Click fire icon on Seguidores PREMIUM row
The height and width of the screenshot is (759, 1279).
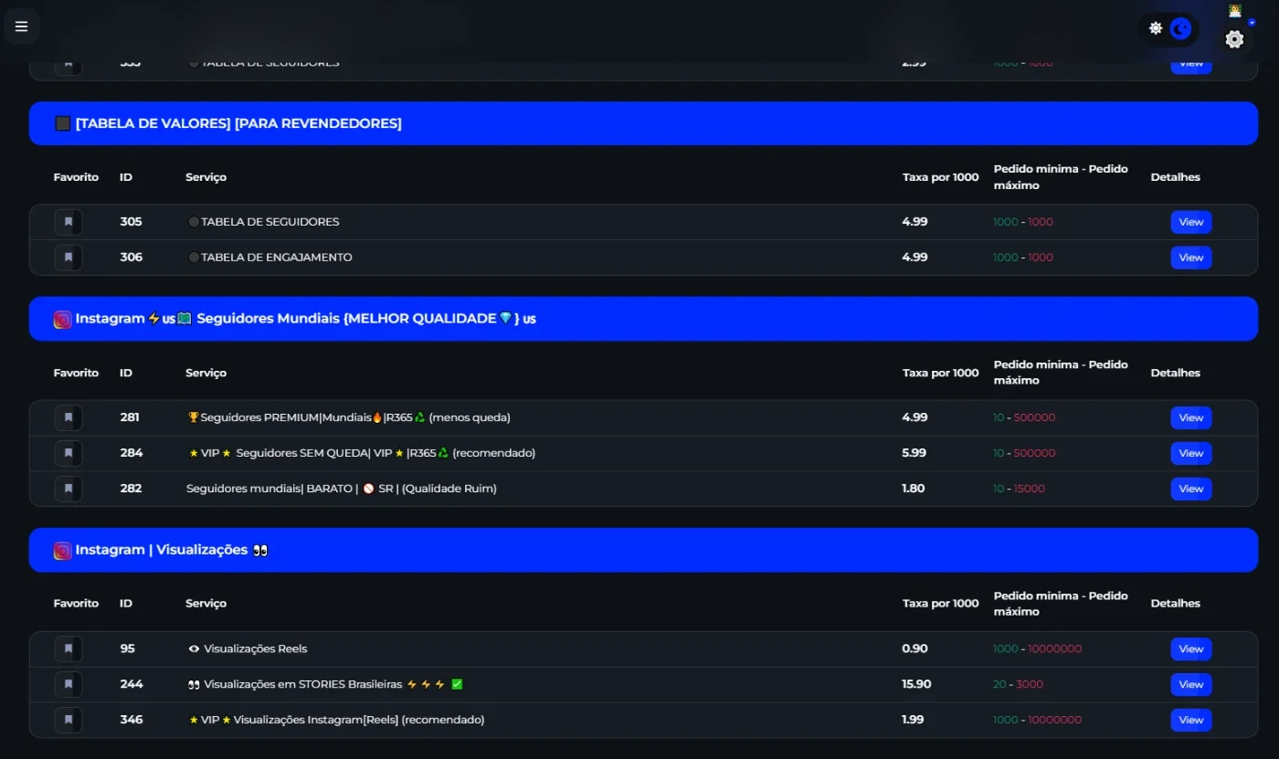[x=376, y=417]
